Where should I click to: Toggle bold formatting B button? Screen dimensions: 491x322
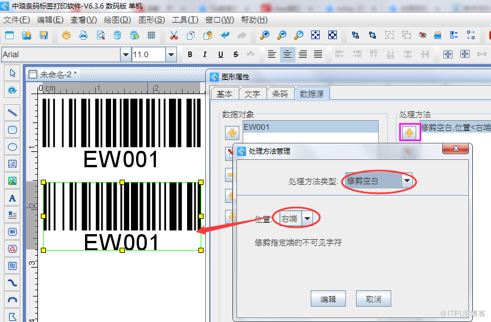[190, 54]
